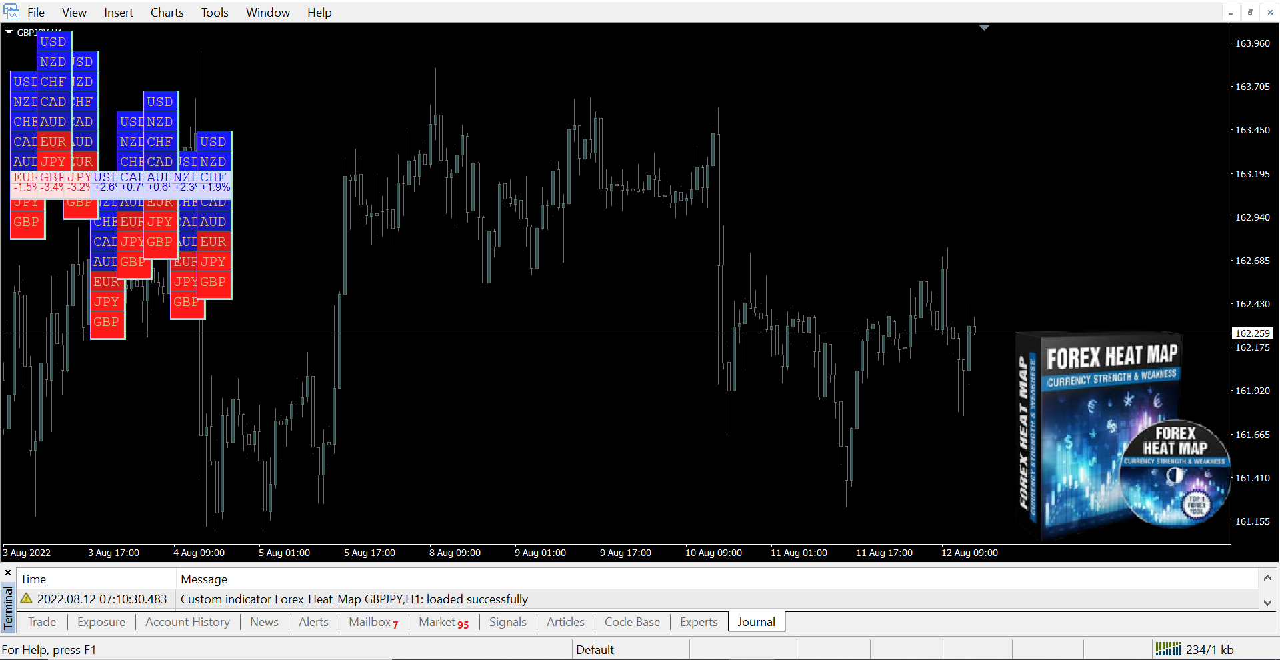Close the Terminal panel with the X
1280x660 pixels.
click(x=8, y=573)
